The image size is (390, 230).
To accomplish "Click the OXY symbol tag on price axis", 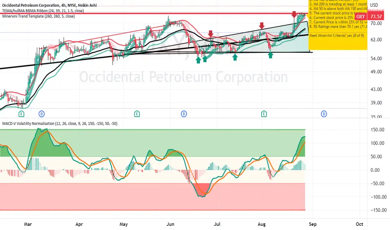I will [x=360, y=17].
